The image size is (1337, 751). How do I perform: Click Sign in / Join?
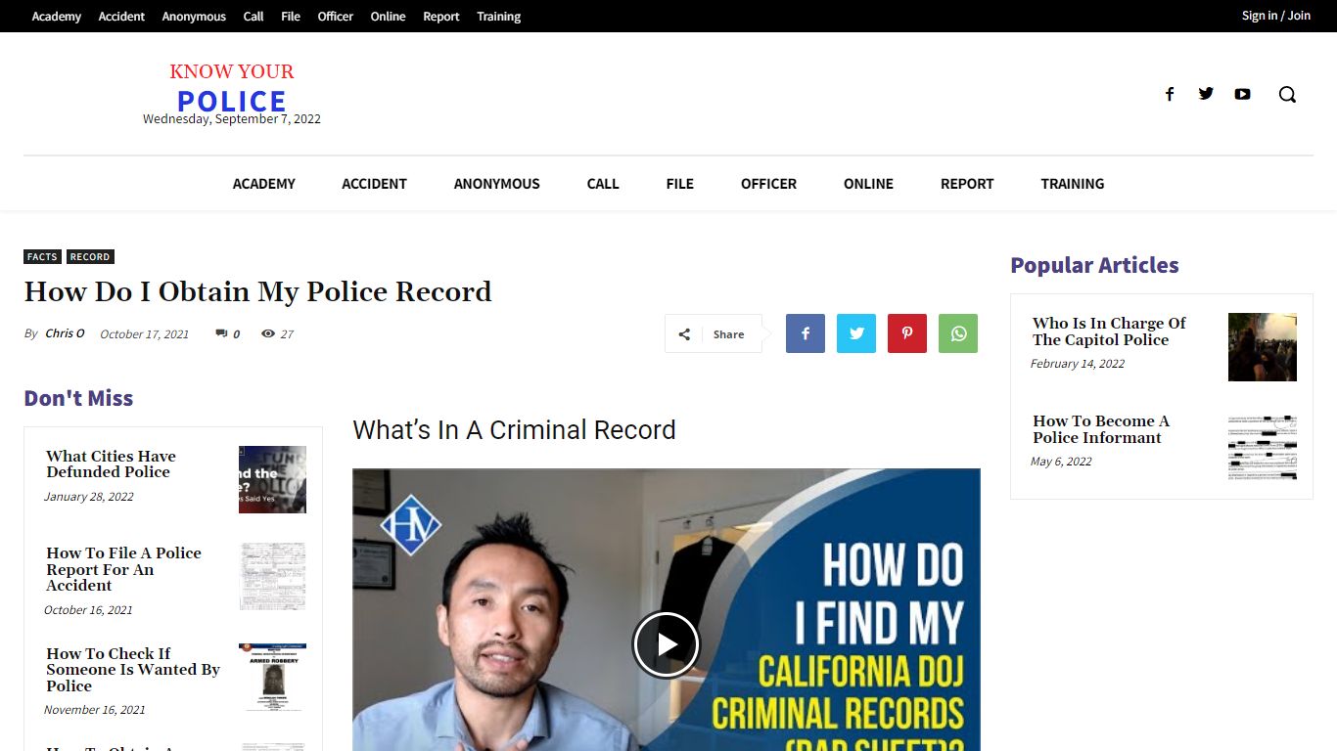(1276, 16)
